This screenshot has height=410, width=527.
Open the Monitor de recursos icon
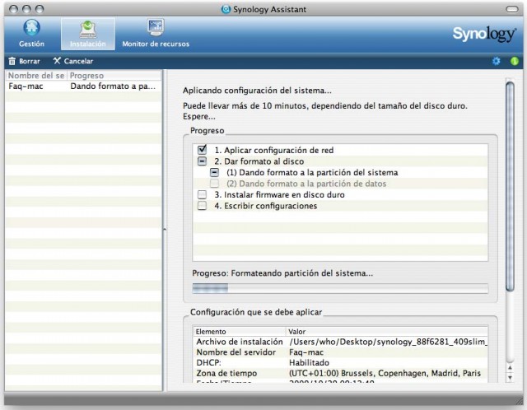coord(156,27)
